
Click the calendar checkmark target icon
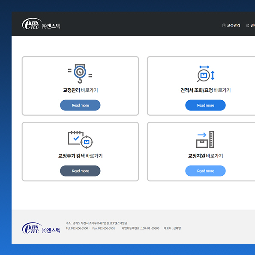[x=80, y=140]
